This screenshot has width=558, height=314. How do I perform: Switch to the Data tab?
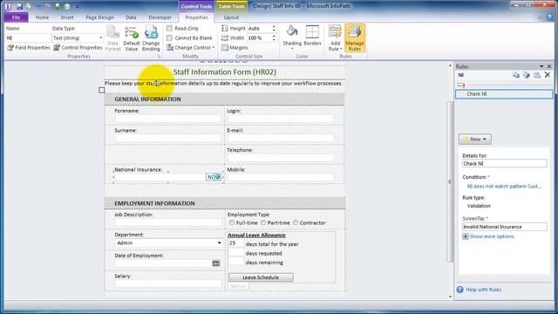coord(131,17)
